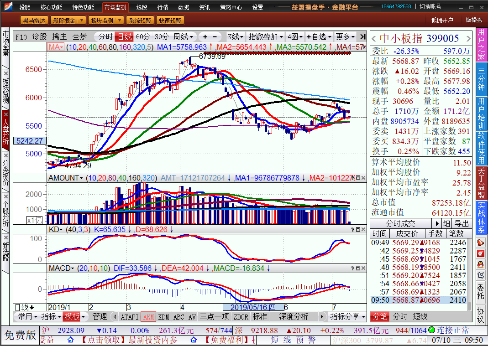Screen dimensions: 488x346
Task: Switch chart to 60分 period
Action: coord(143,36)
